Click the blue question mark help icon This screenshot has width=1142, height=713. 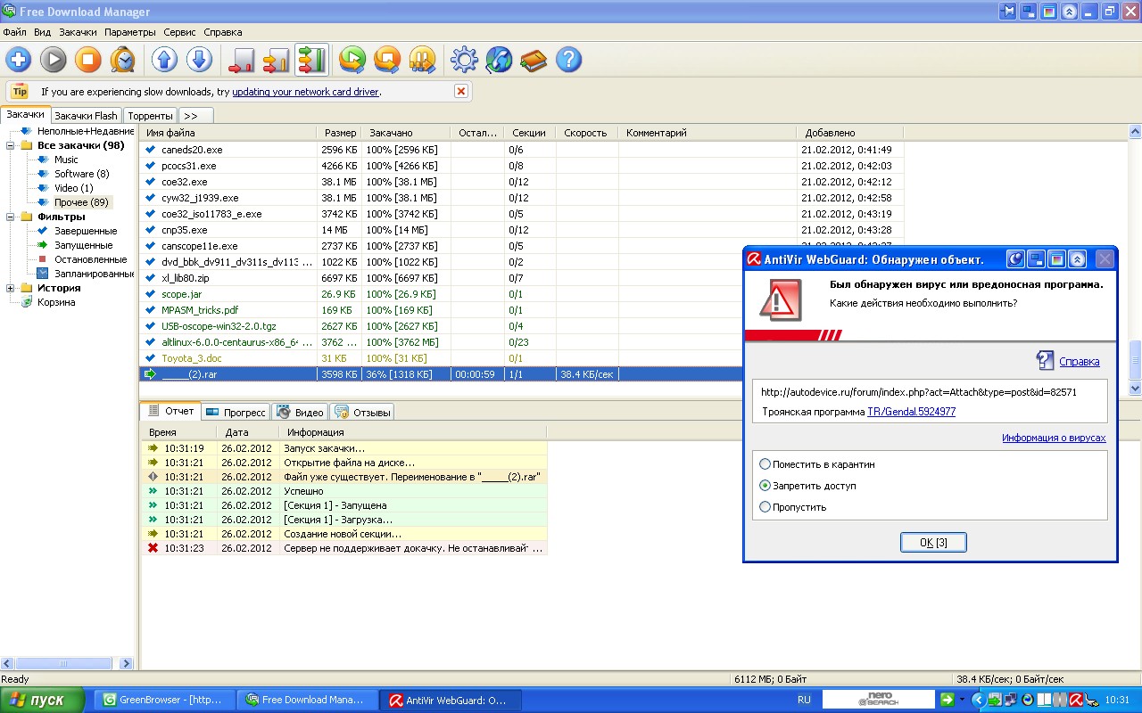(568, 60)
